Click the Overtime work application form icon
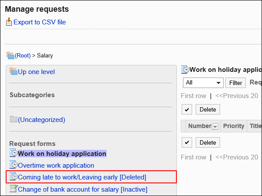The width and height of the screenshot is (262, 196). 14,165
